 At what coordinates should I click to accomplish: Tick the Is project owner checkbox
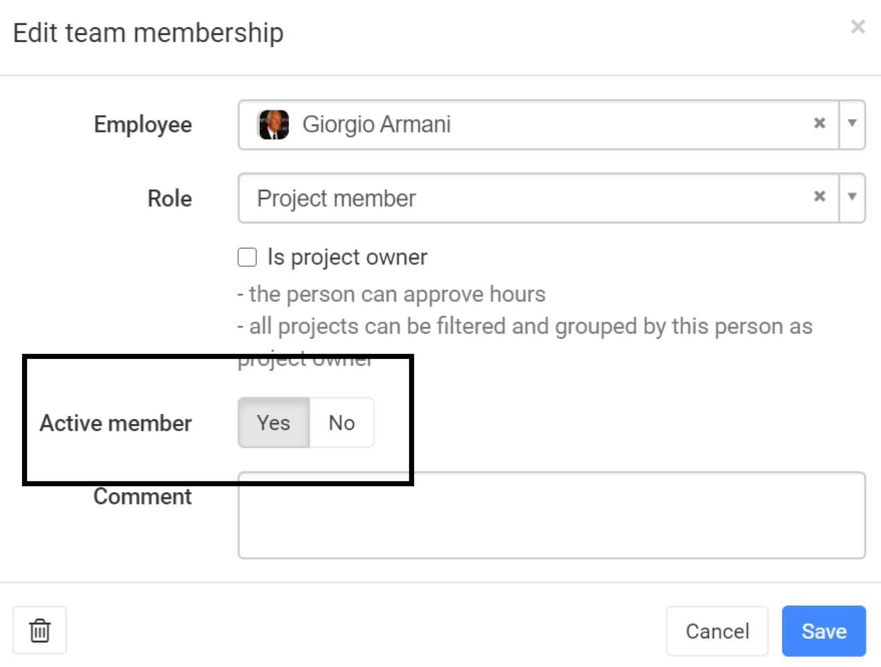coord(247,257)
